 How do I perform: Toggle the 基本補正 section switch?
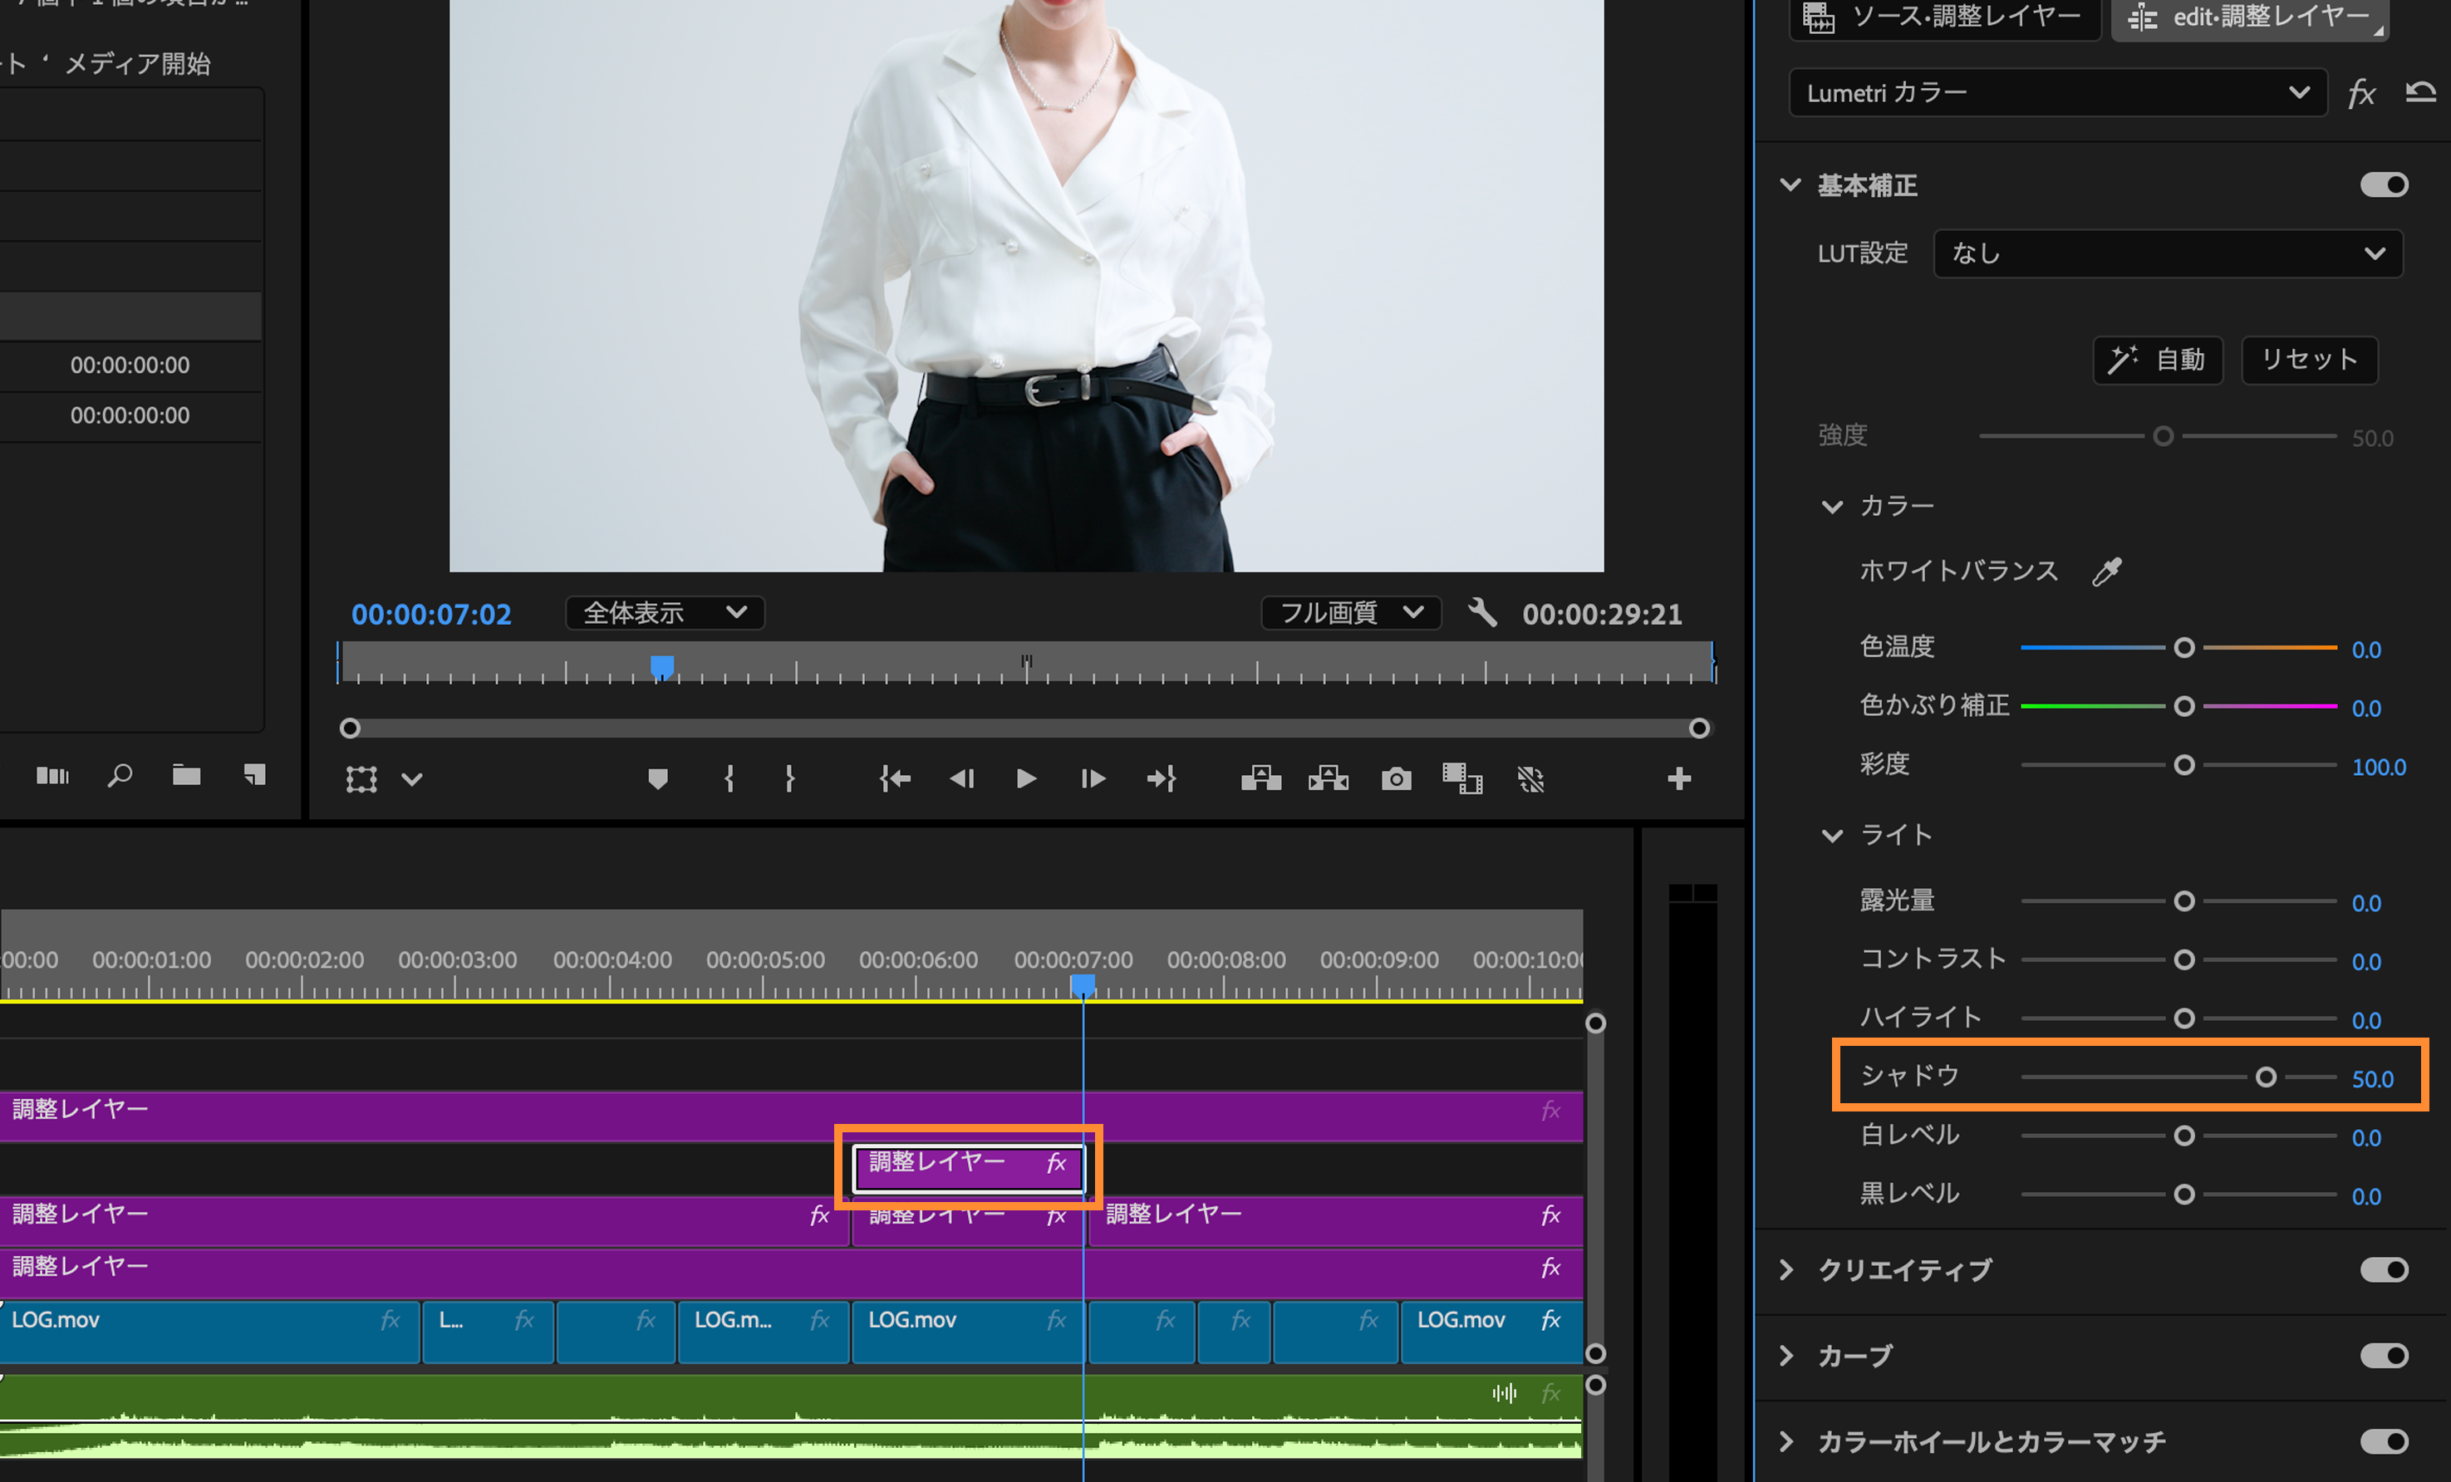coord(2384,185)
